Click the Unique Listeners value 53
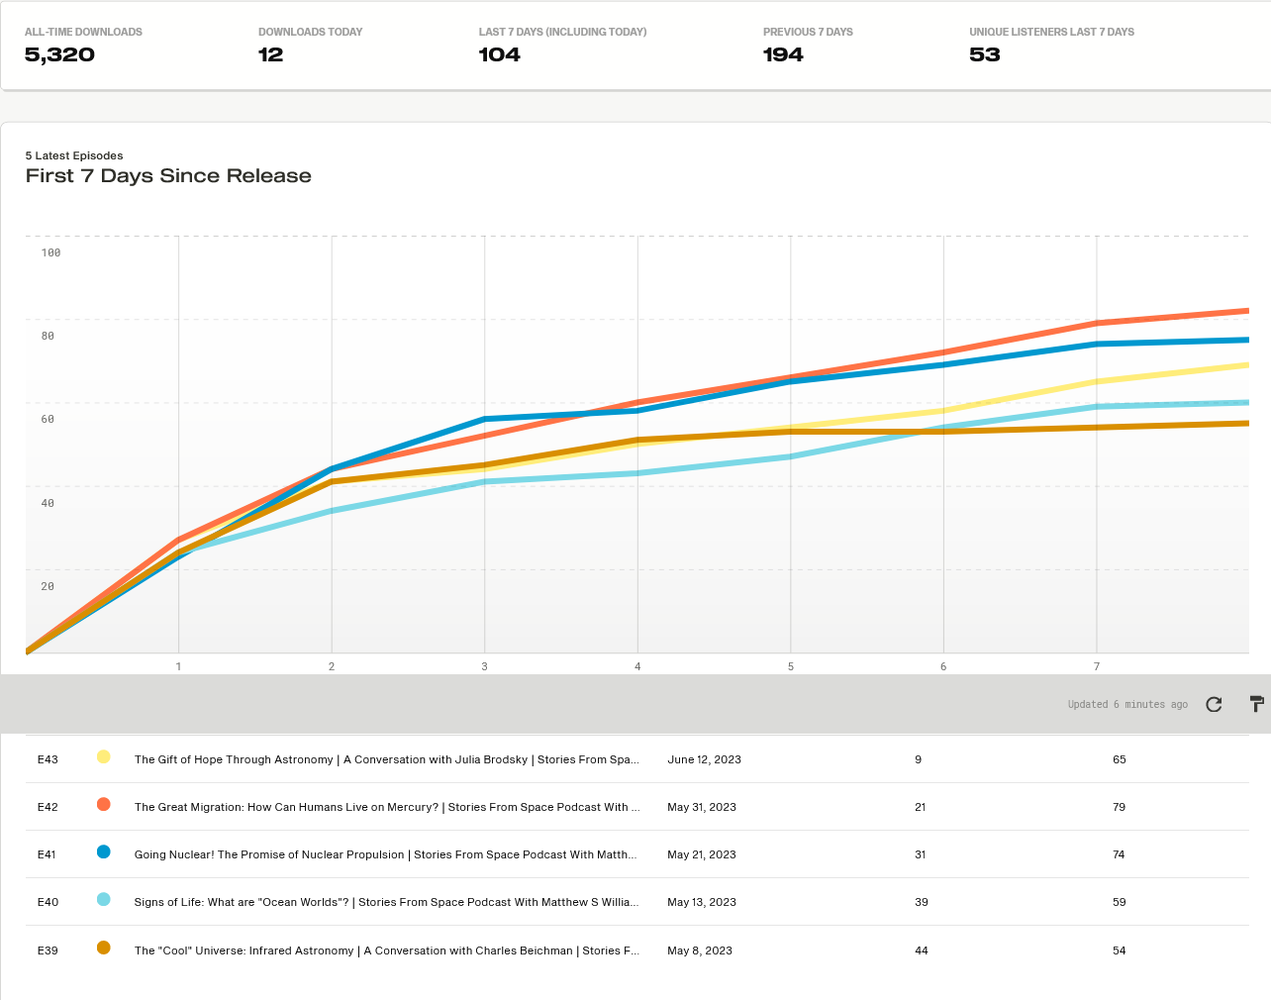Image resolution: width=1271 pixels, height=1000 pixels. [984, 55]
